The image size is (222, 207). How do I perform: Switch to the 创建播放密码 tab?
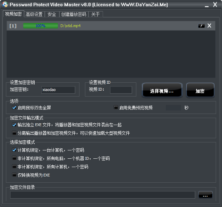(74, 14)
